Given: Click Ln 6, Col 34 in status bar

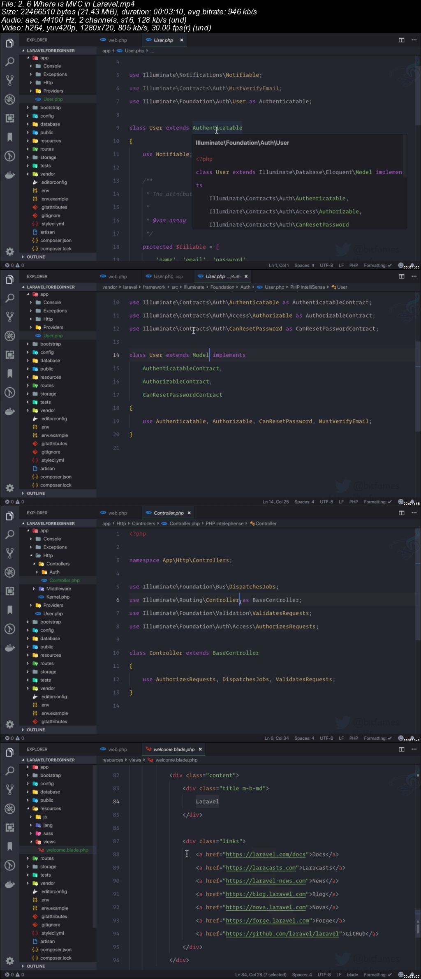Looking at the screenshot, I should point(276,738).
